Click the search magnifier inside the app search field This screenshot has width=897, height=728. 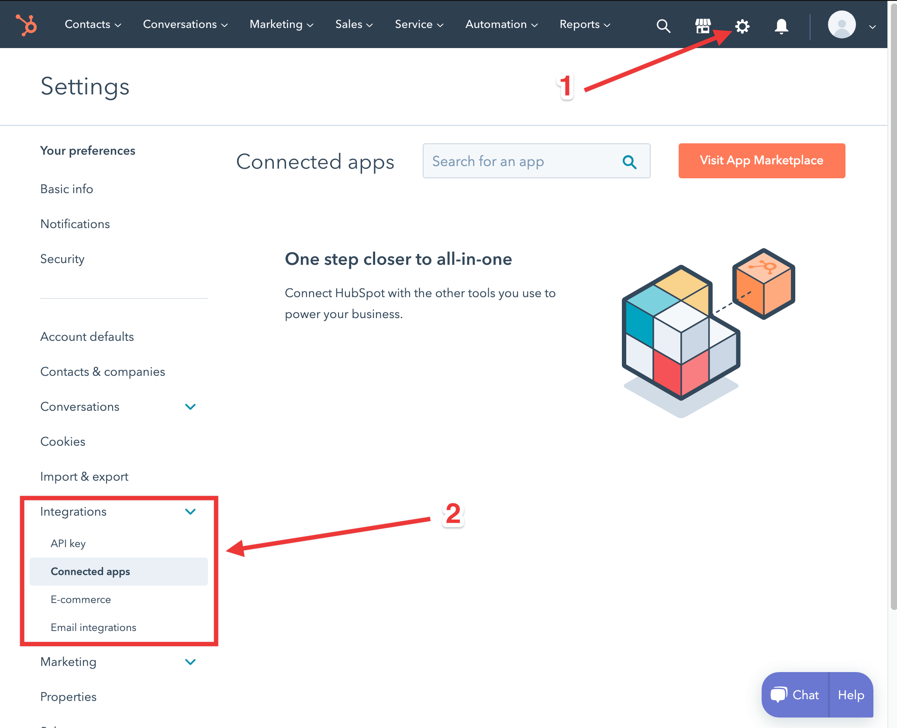coord(629,161)
